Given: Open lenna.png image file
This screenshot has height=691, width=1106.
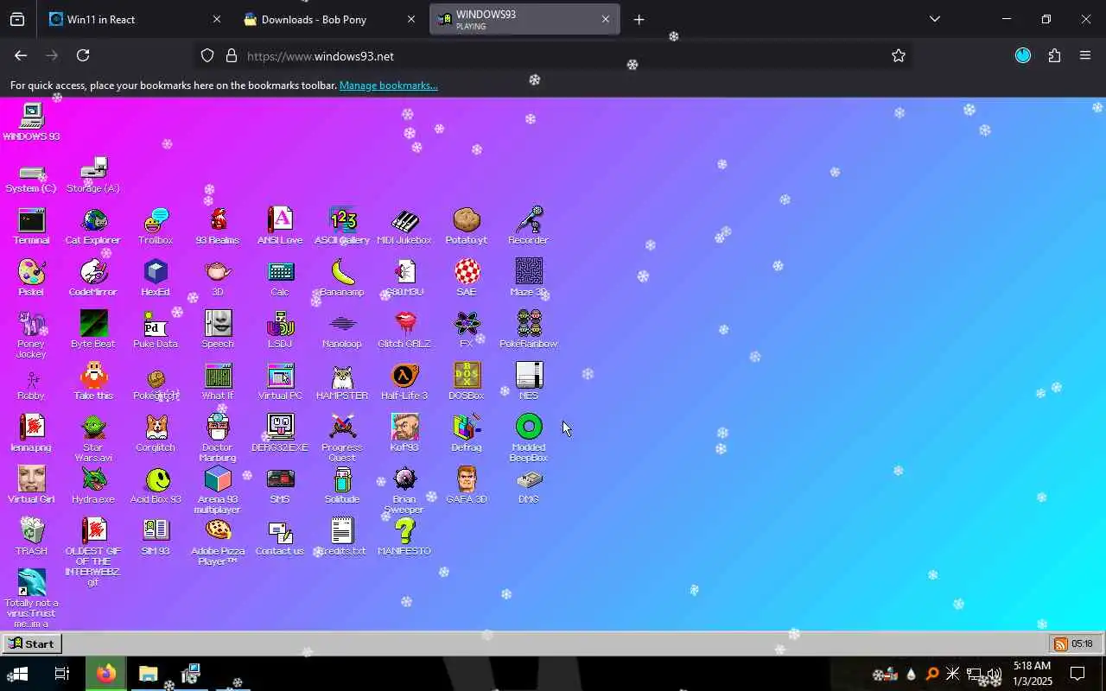Looking at the screenshot, I should (31, 434).
